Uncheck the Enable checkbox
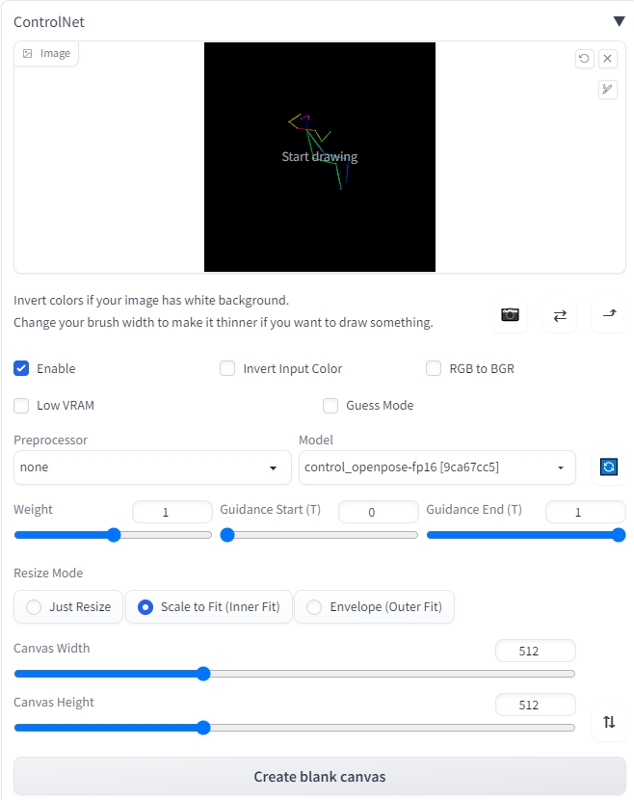Screen dimensions: 634x800 click(21, 368)
